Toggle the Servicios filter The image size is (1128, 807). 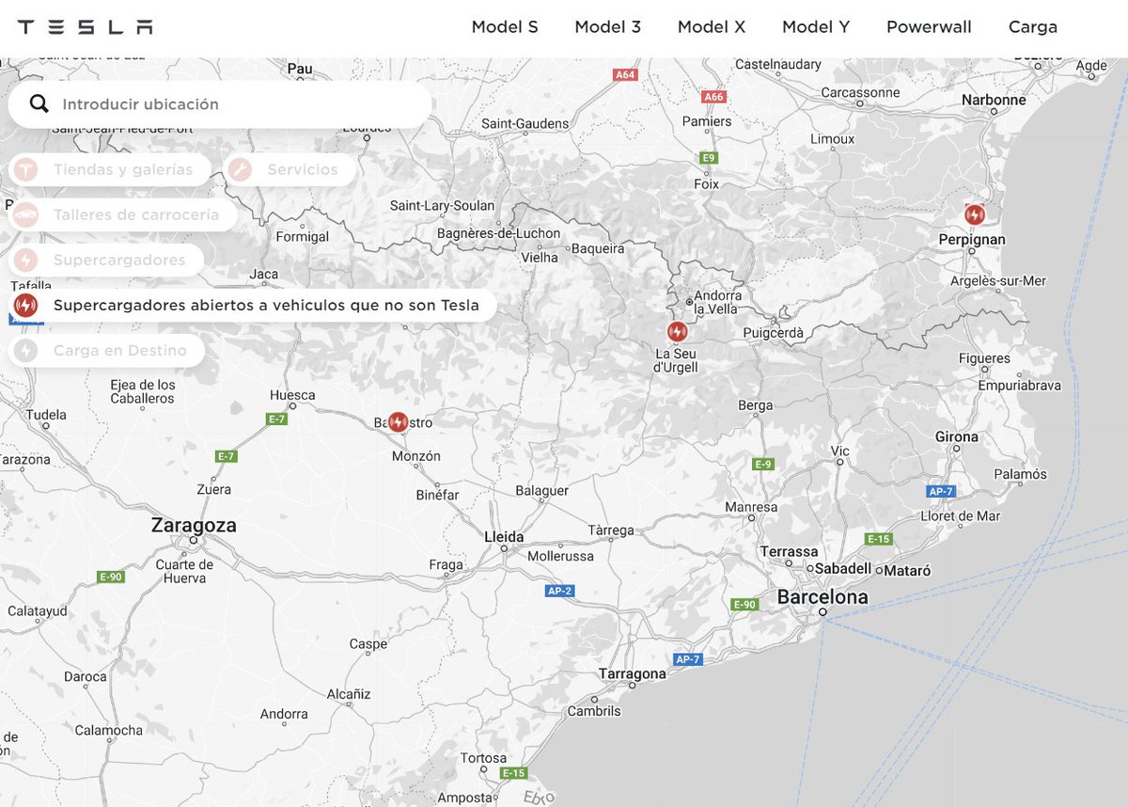tap(290, 169)
